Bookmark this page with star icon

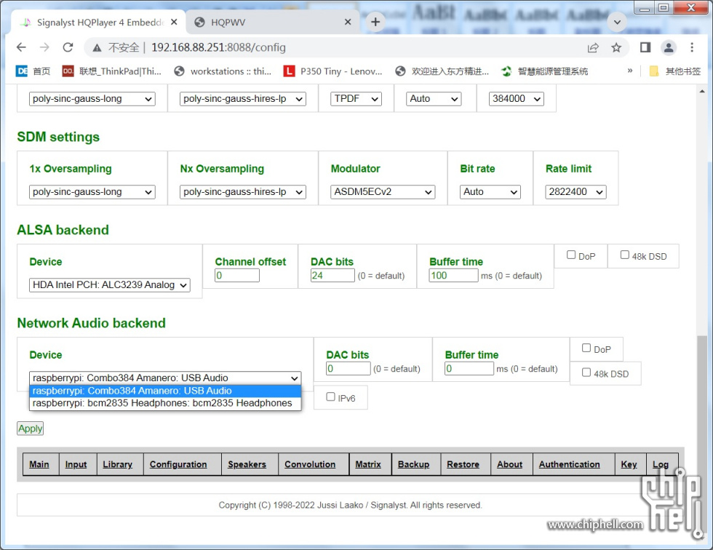click(x=616, y=47)
